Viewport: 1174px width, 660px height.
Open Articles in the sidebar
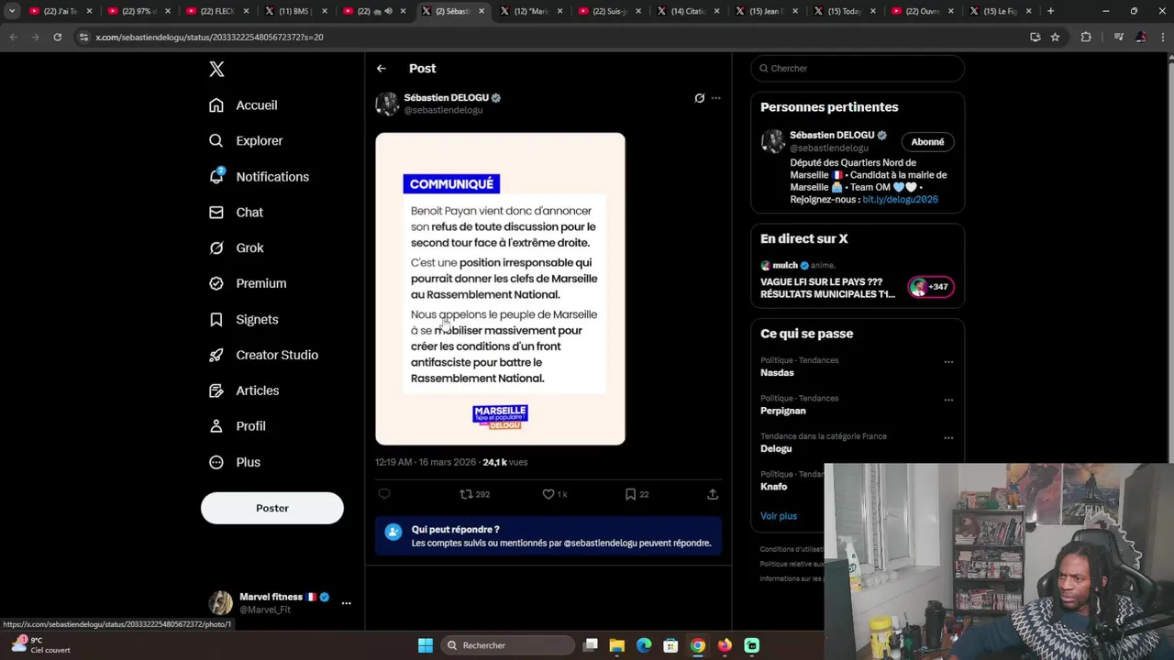click(244, 390)
